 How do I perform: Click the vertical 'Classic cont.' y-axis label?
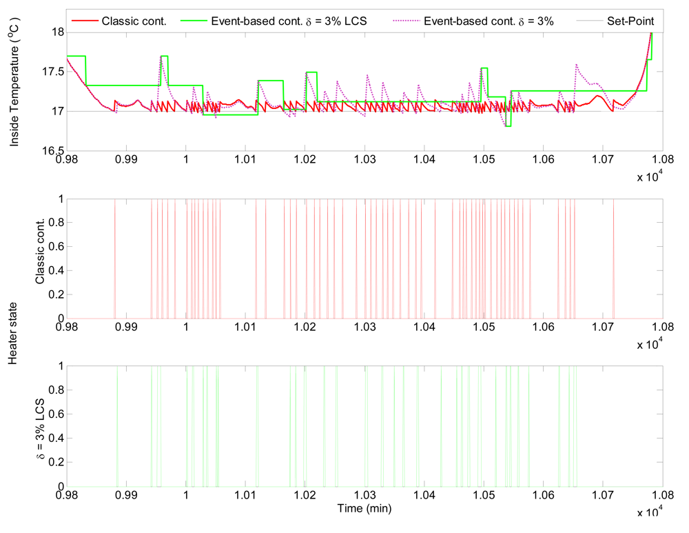[x=41, y=258]
